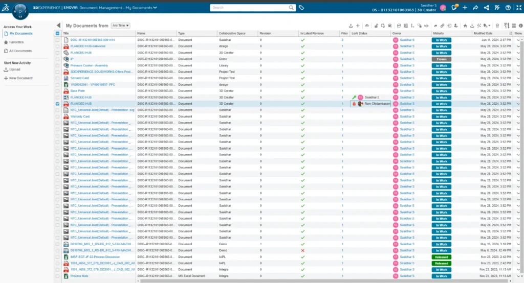Open the Warranty Card document link
The image size is (524, 283).
pyautogui.click(x=80, y=116)
